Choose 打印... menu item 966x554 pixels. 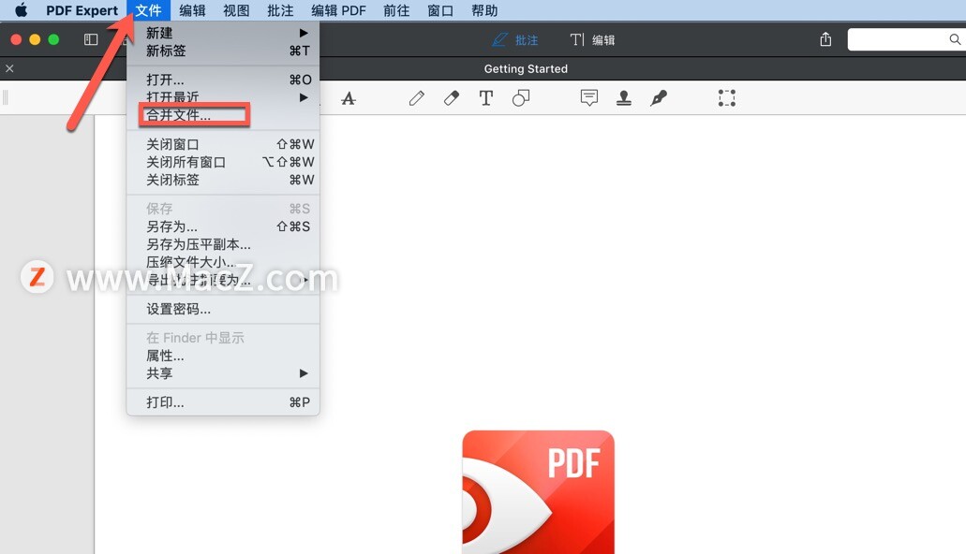tap(223, 402)
